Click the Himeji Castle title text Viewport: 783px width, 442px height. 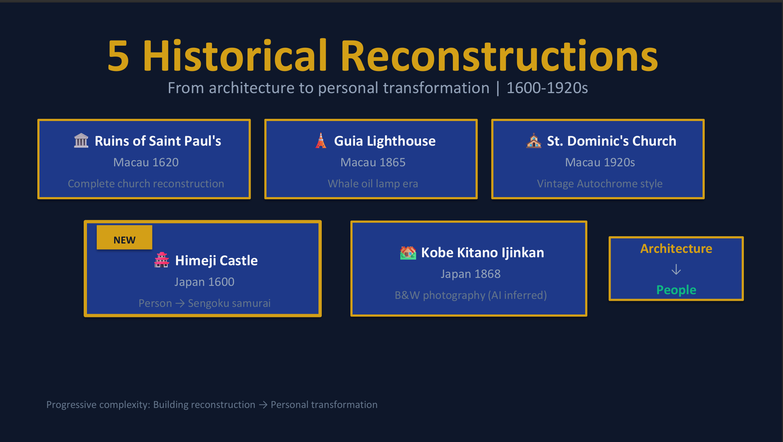click(216, 260)
